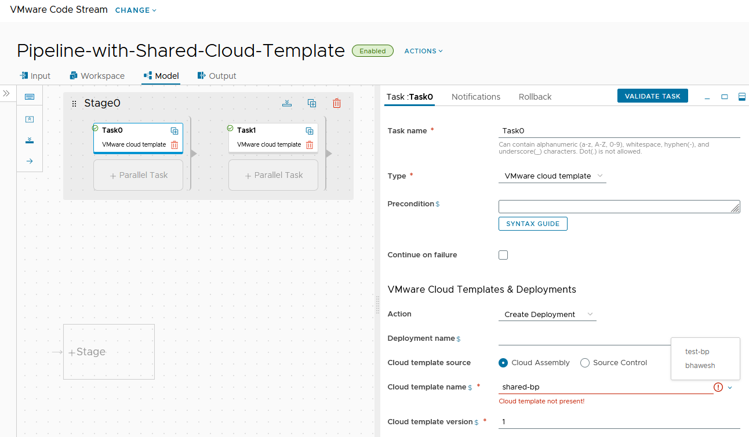Select the Task0 card in Stage0
Screen dimensions: 749x437
(138, 138)
